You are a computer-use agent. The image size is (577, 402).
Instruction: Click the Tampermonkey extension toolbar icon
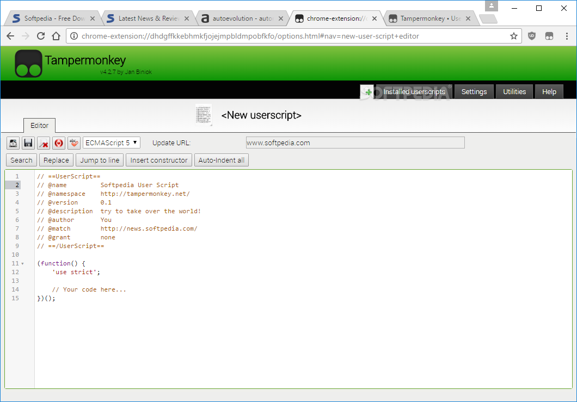point(549,36)
